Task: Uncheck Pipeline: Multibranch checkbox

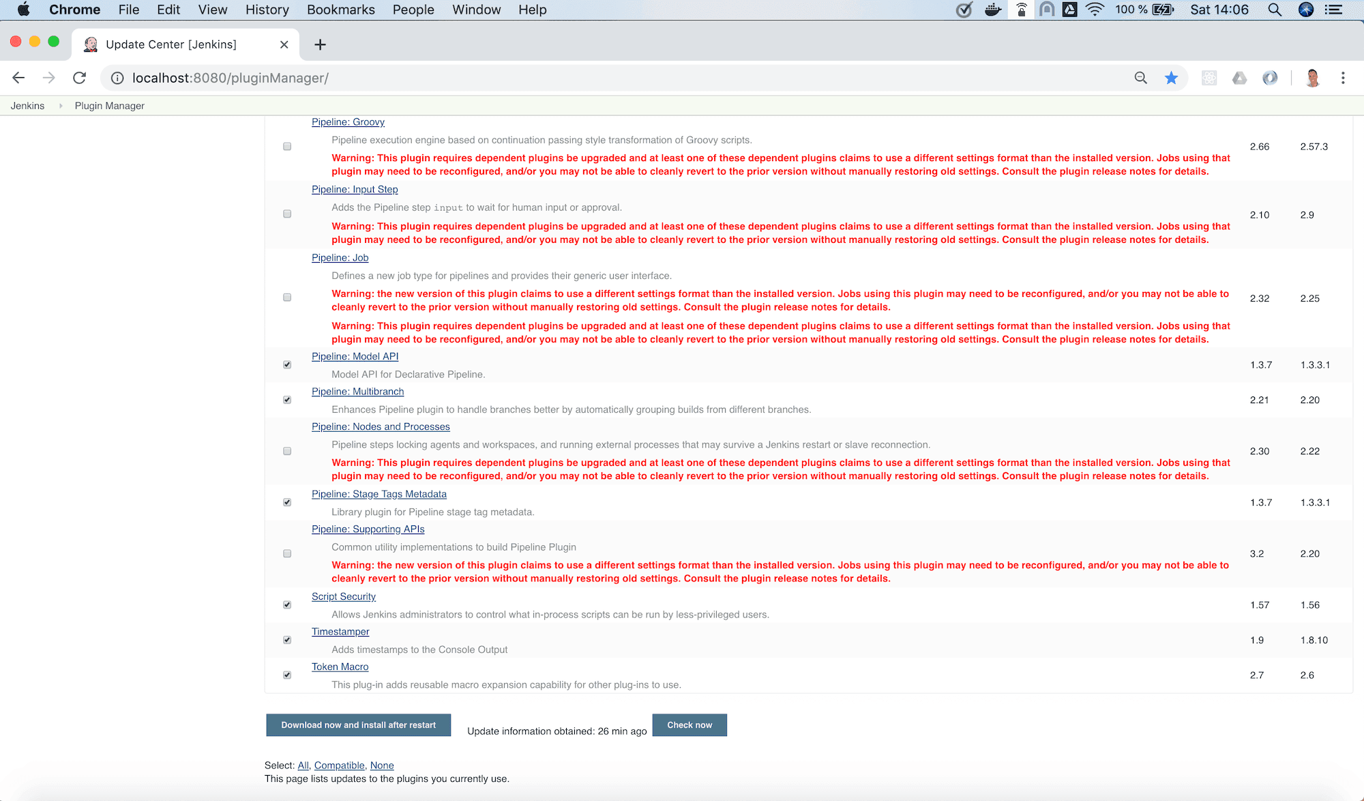Action: tap(287, 400)
